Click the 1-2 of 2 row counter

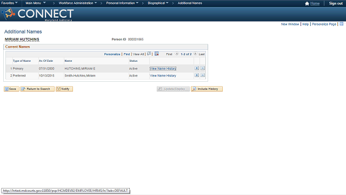click(x=186, y=54)
